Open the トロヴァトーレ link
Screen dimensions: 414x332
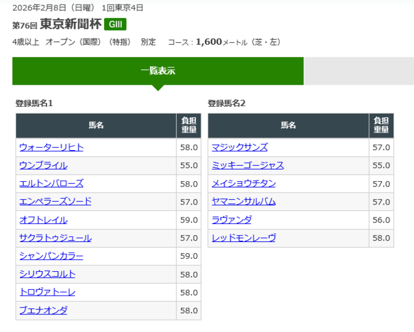tap(47, 292)
